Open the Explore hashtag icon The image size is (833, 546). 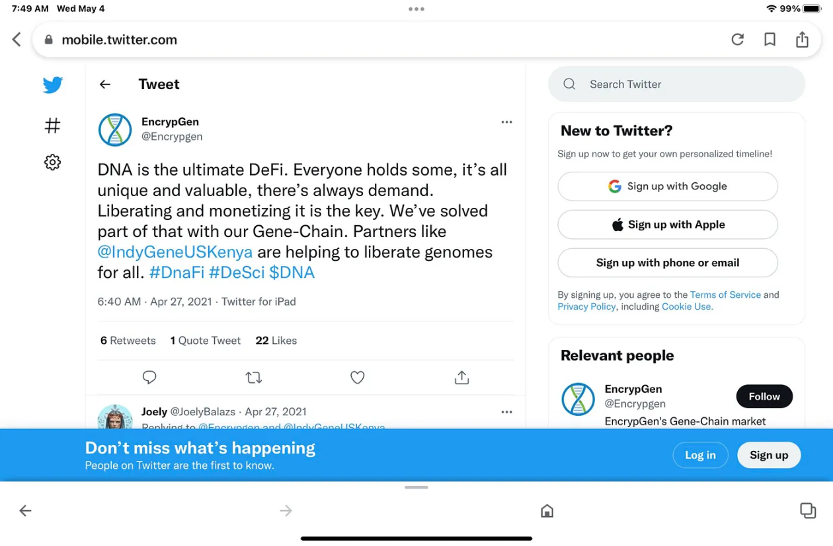(x=53, y=125)
